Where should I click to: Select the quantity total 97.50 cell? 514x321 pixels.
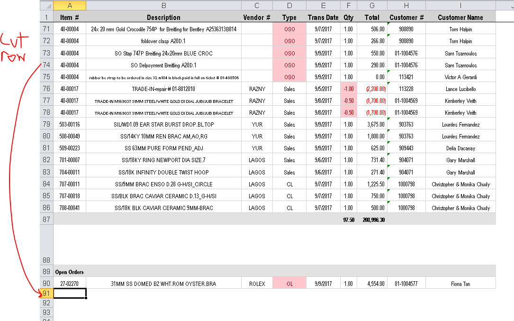(349, 219)
